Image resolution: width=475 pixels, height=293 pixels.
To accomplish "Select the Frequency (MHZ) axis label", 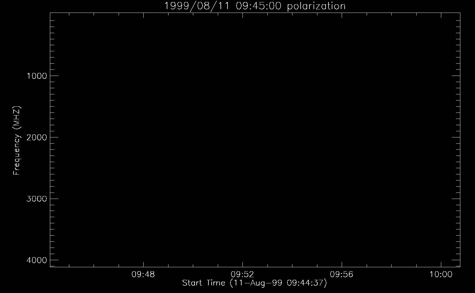I will click(x=17, y=140).
